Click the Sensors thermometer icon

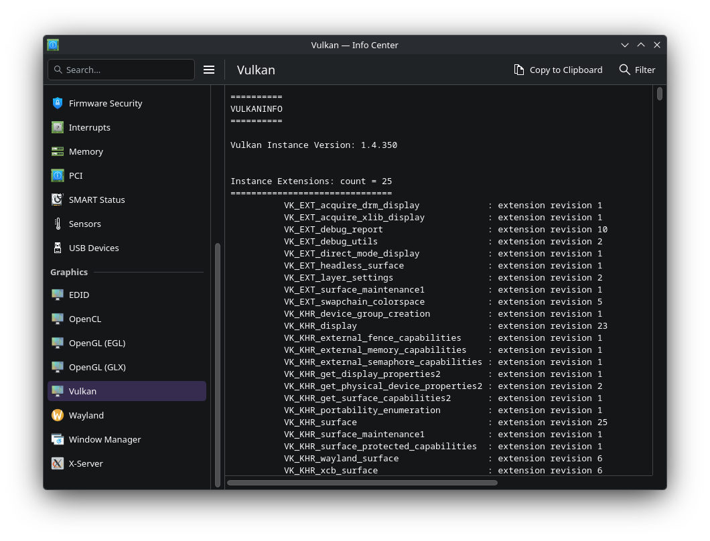(x=58, y=224)
